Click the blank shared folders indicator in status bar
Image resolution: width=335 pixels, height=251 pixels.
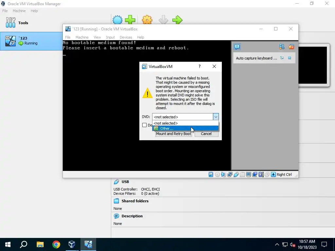coord(242,175)
